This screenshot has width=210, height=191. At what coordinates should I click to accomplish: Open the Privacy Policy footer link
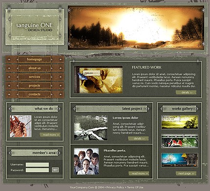[115, 187]
